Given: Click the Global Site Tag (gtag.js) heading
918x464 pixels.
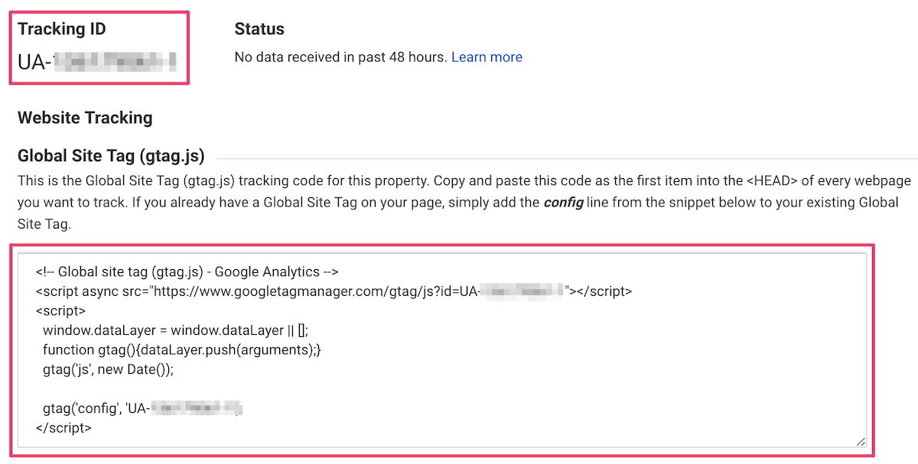Looking at the screenshot, I should click(x=111, y=156).
